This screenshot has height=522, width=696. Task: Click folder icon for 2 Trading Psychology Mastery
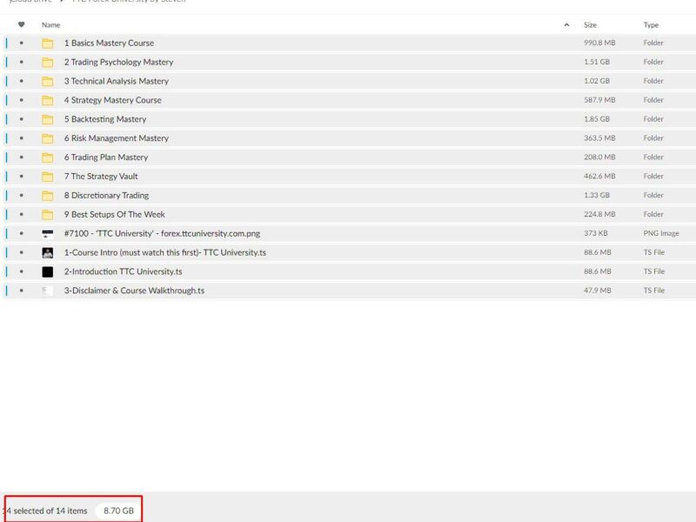[x=48, y=62]
